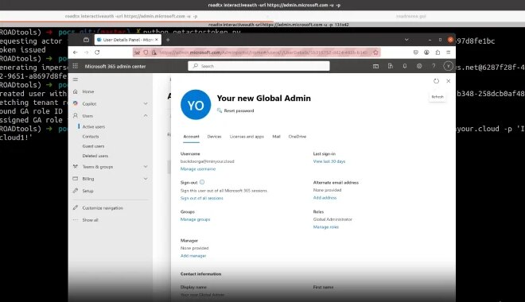Image resolution: width=525 pixels, height=302 pixels.
Task: Click the Refresh icon in details panel
Action: pyautogui.click(x=436, y=81)
